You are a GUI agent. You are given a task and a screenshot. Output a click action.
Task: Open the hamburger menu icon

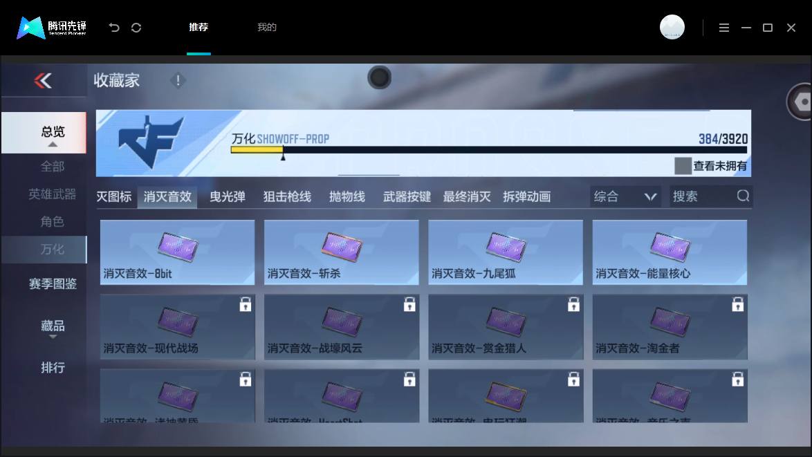724,28
